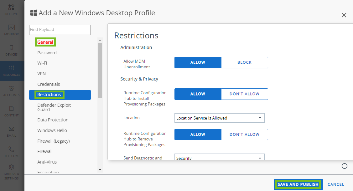The image size is (353, 191).
Task: Click the Save and Publish button
Action: click(x=298, y=184)
